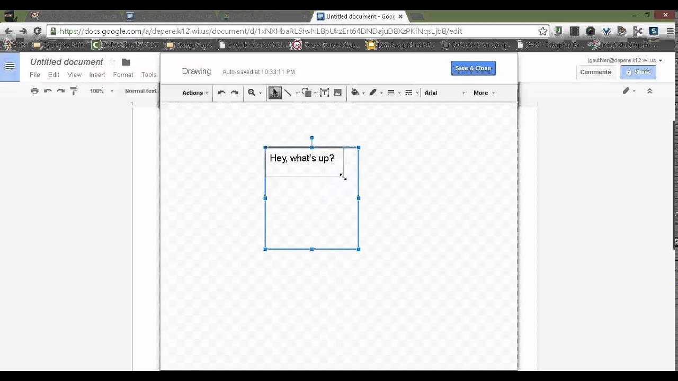This screenshot has width=678, height=381.
Task: Star the Untitled document
Action: pyautogui.click(x=112, y=62)
